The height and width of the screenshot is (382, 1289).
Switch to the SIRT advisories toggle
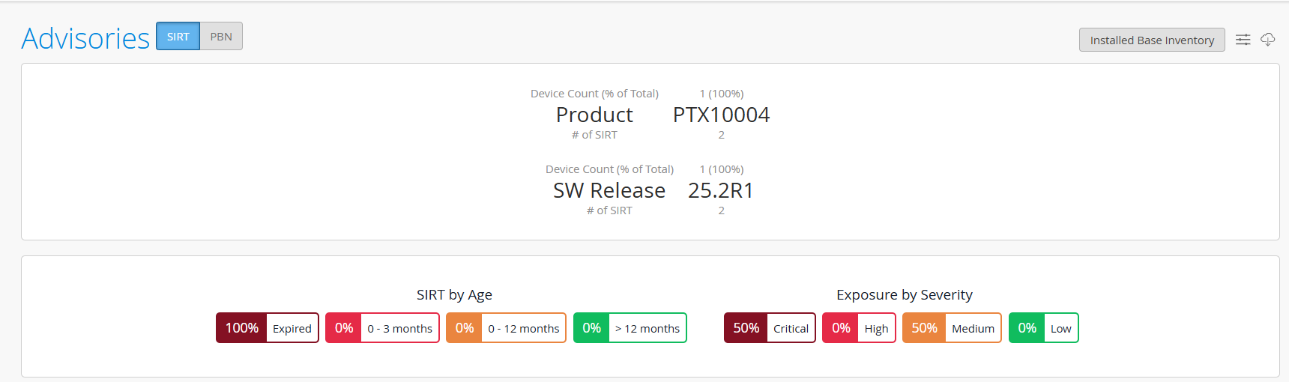pos(178,36)
